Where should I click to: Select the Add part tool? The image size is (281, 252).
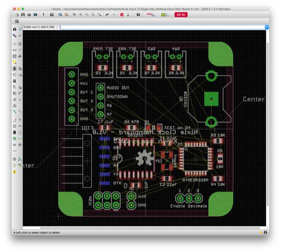coord(20,68)
